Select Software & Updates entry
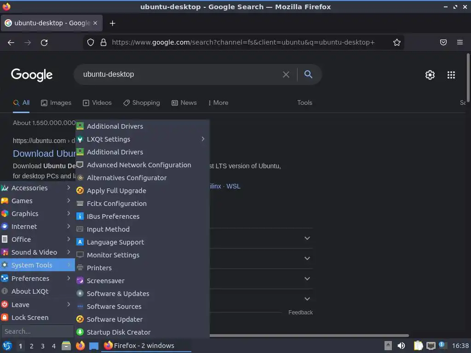The width and height of the screenshot is (471, 353). (143, 294)
